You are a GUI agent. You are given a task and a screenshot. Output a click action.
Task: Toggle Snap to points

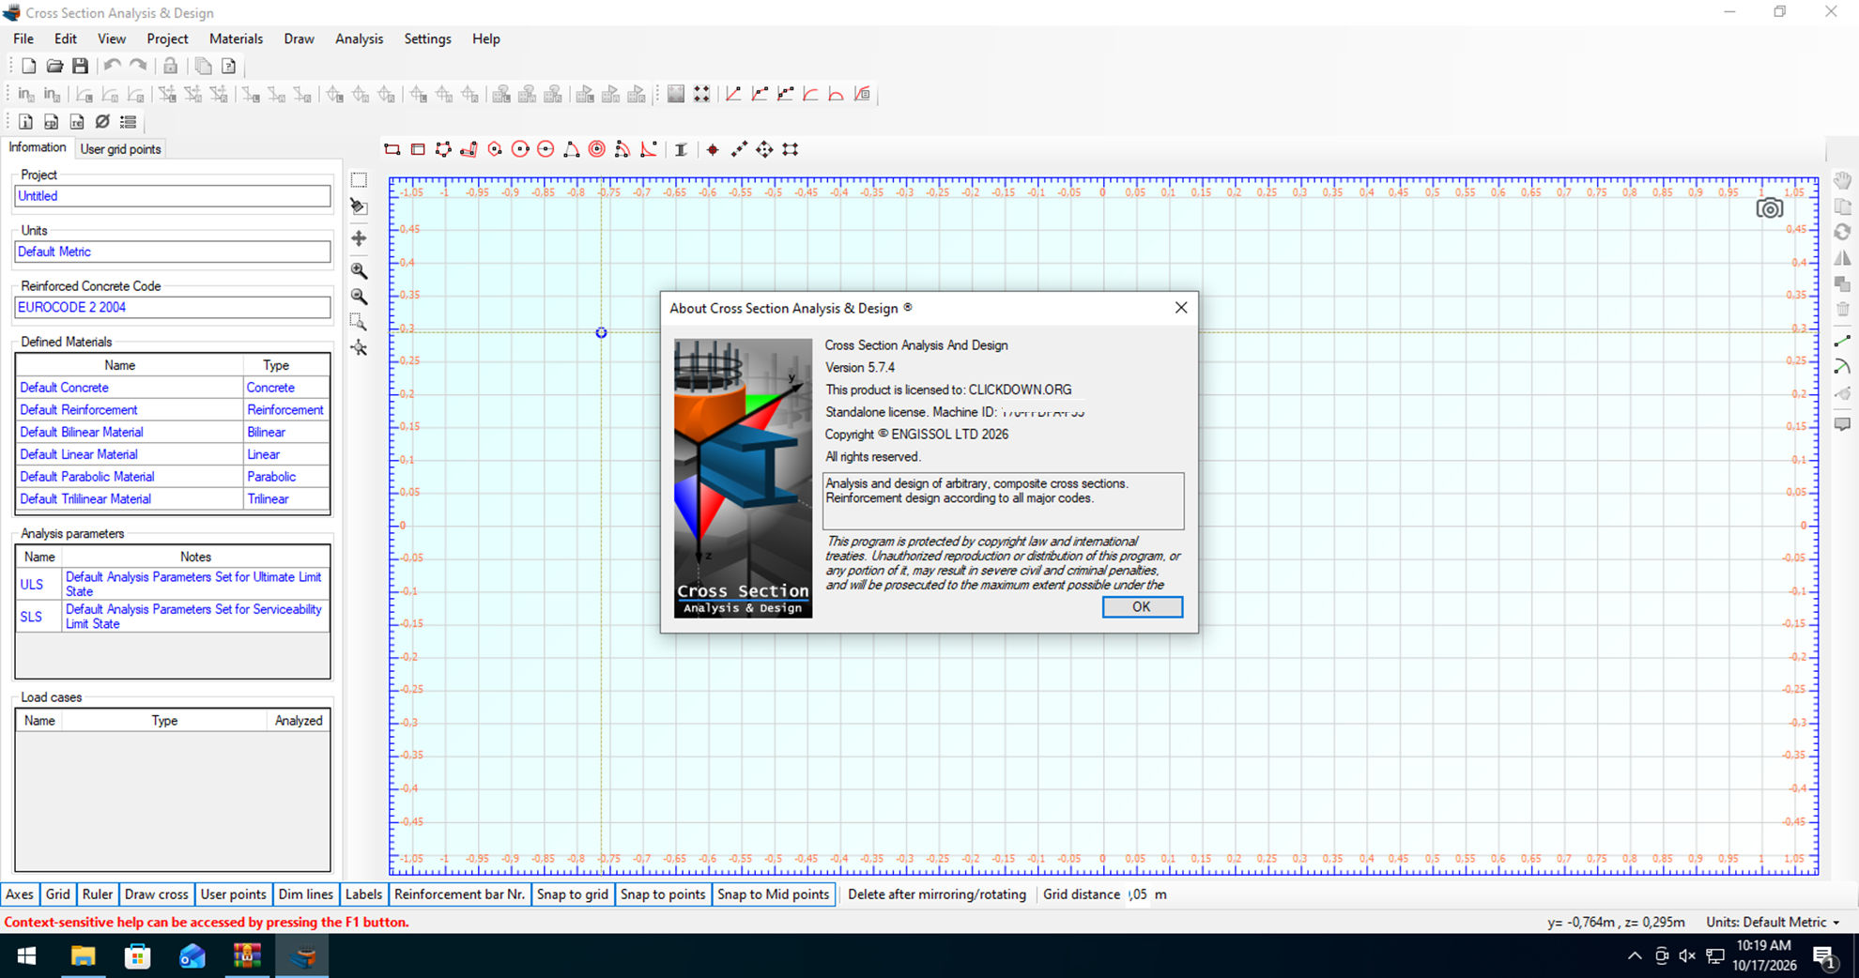663,894
